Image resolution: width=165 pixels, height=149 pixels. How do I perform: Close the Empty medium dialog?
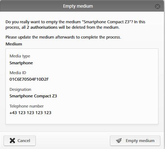[x=157, y=7]
